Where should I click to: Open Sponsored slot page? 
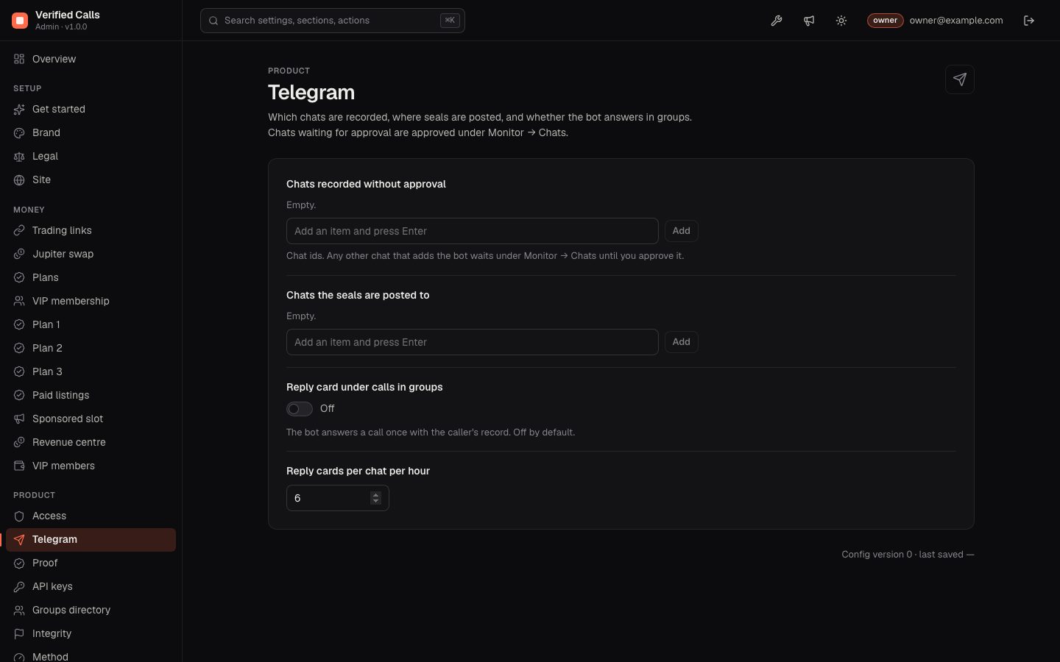pyautogui.click(x=91, y=419)
